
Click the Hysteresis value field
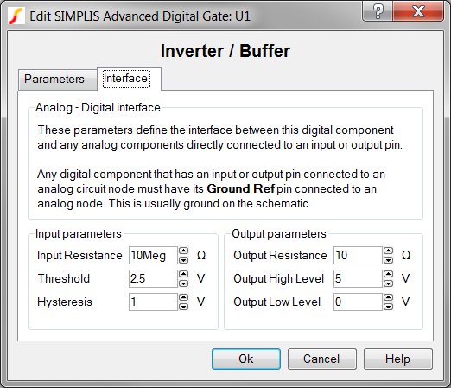pyautogui.click(x=153, y=302)
